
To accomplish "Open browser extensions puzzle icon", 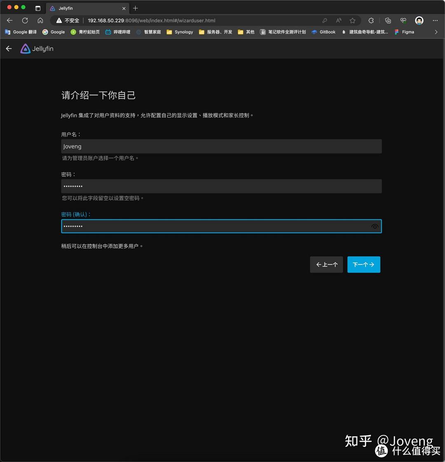I will [371, 20].
